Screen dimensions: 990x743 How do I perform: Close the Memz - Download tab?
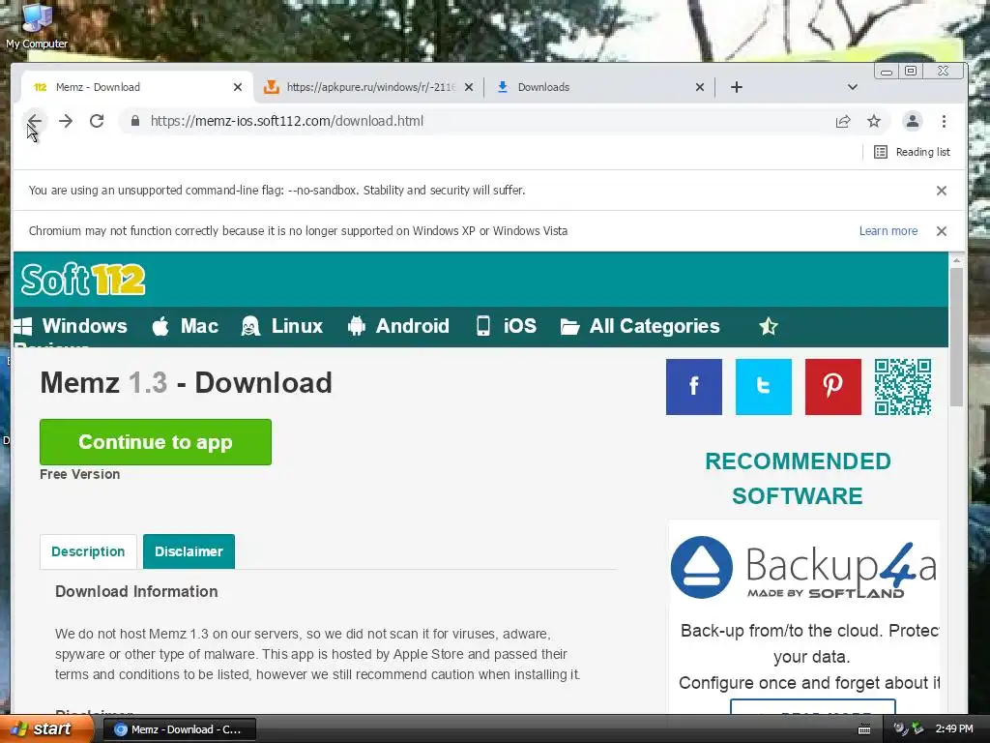click(238, 87)
